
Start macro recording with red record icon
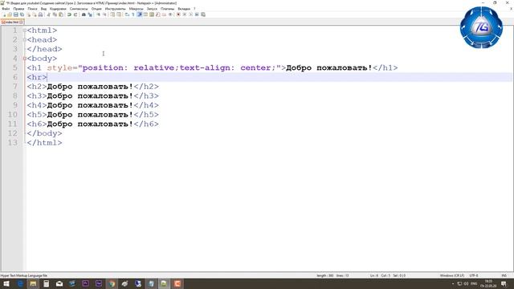pyautogui.click(x=178, y=14)
